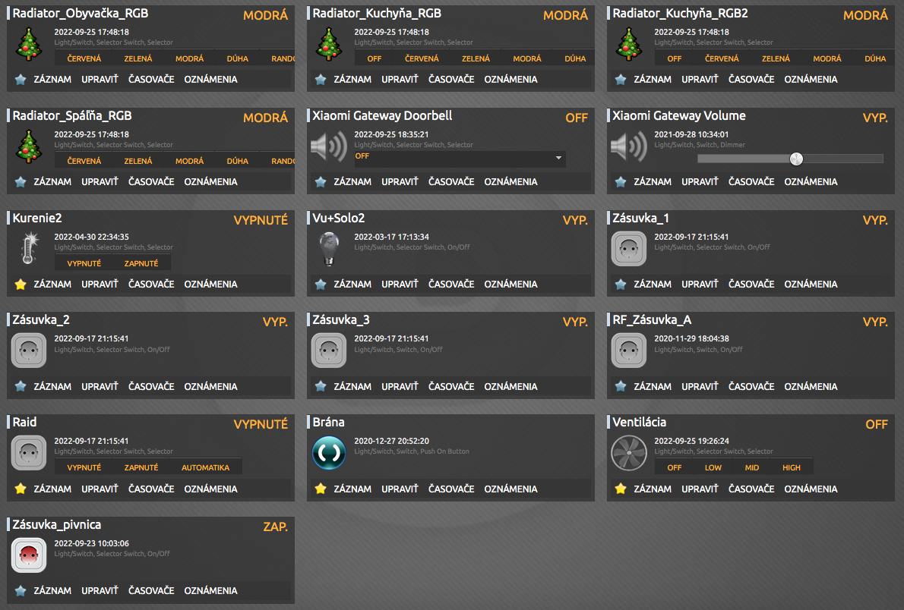
Task: Unfavorite Kurenie2 with its yellow star
Action: pyautogui.click(x=21, y=284)
